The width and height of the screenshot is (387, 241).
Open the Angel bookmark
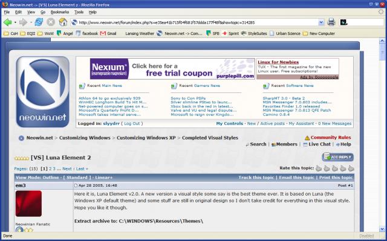(x=65, y=33)
